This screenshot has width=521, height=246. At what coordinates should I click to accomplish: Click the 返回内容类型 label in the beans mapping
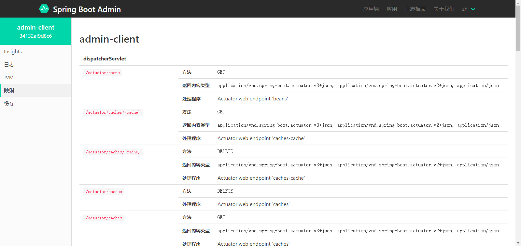[x=196, y=85]
